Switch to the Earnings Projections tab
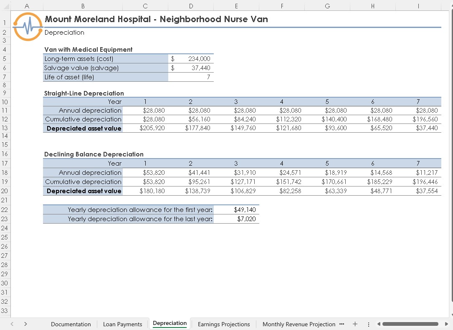The height and width of the screenshot is (330, 453). [225, 324]
